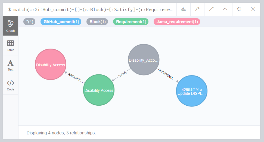Screen dimensions: 264x142
Task: Collapse the result frame with chevron
Action: tap(225, 9)
